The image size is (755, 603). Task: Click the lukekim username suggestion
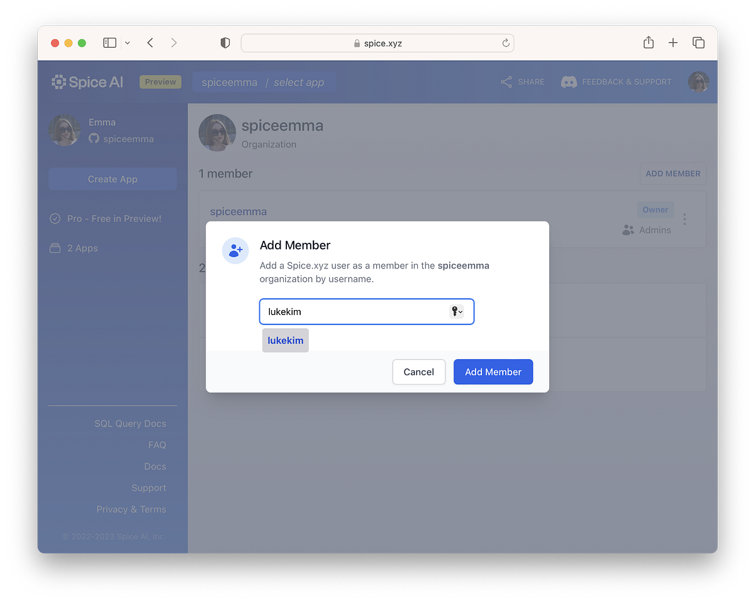click(285, 340)
